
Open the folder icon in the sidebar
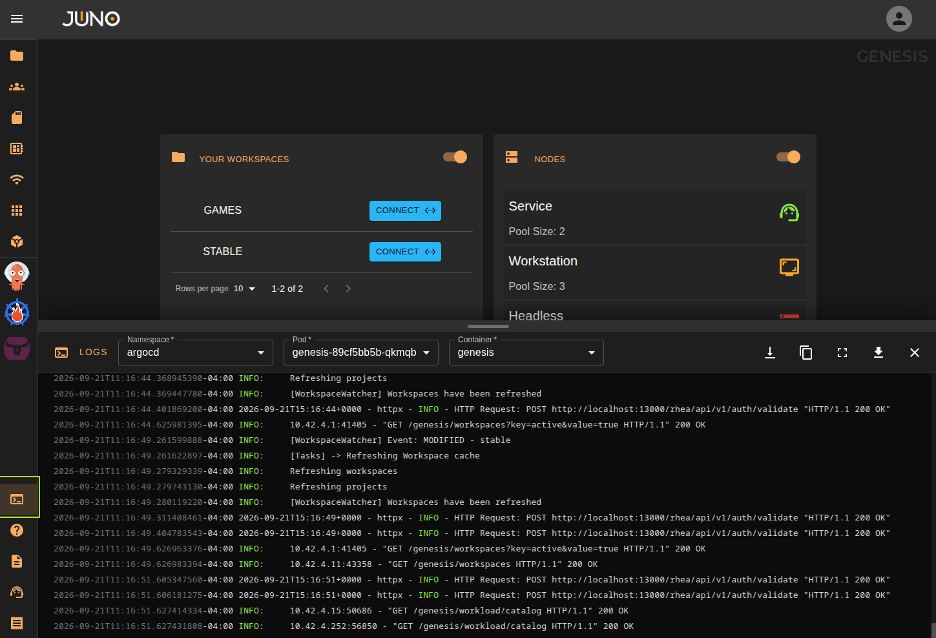[x=17, y=56]
